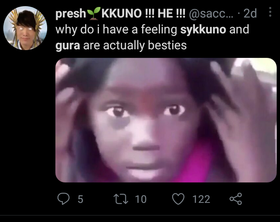Open the author's round profile avatar
The height and width of the screenshot is (222, 280).
point(25,28)
